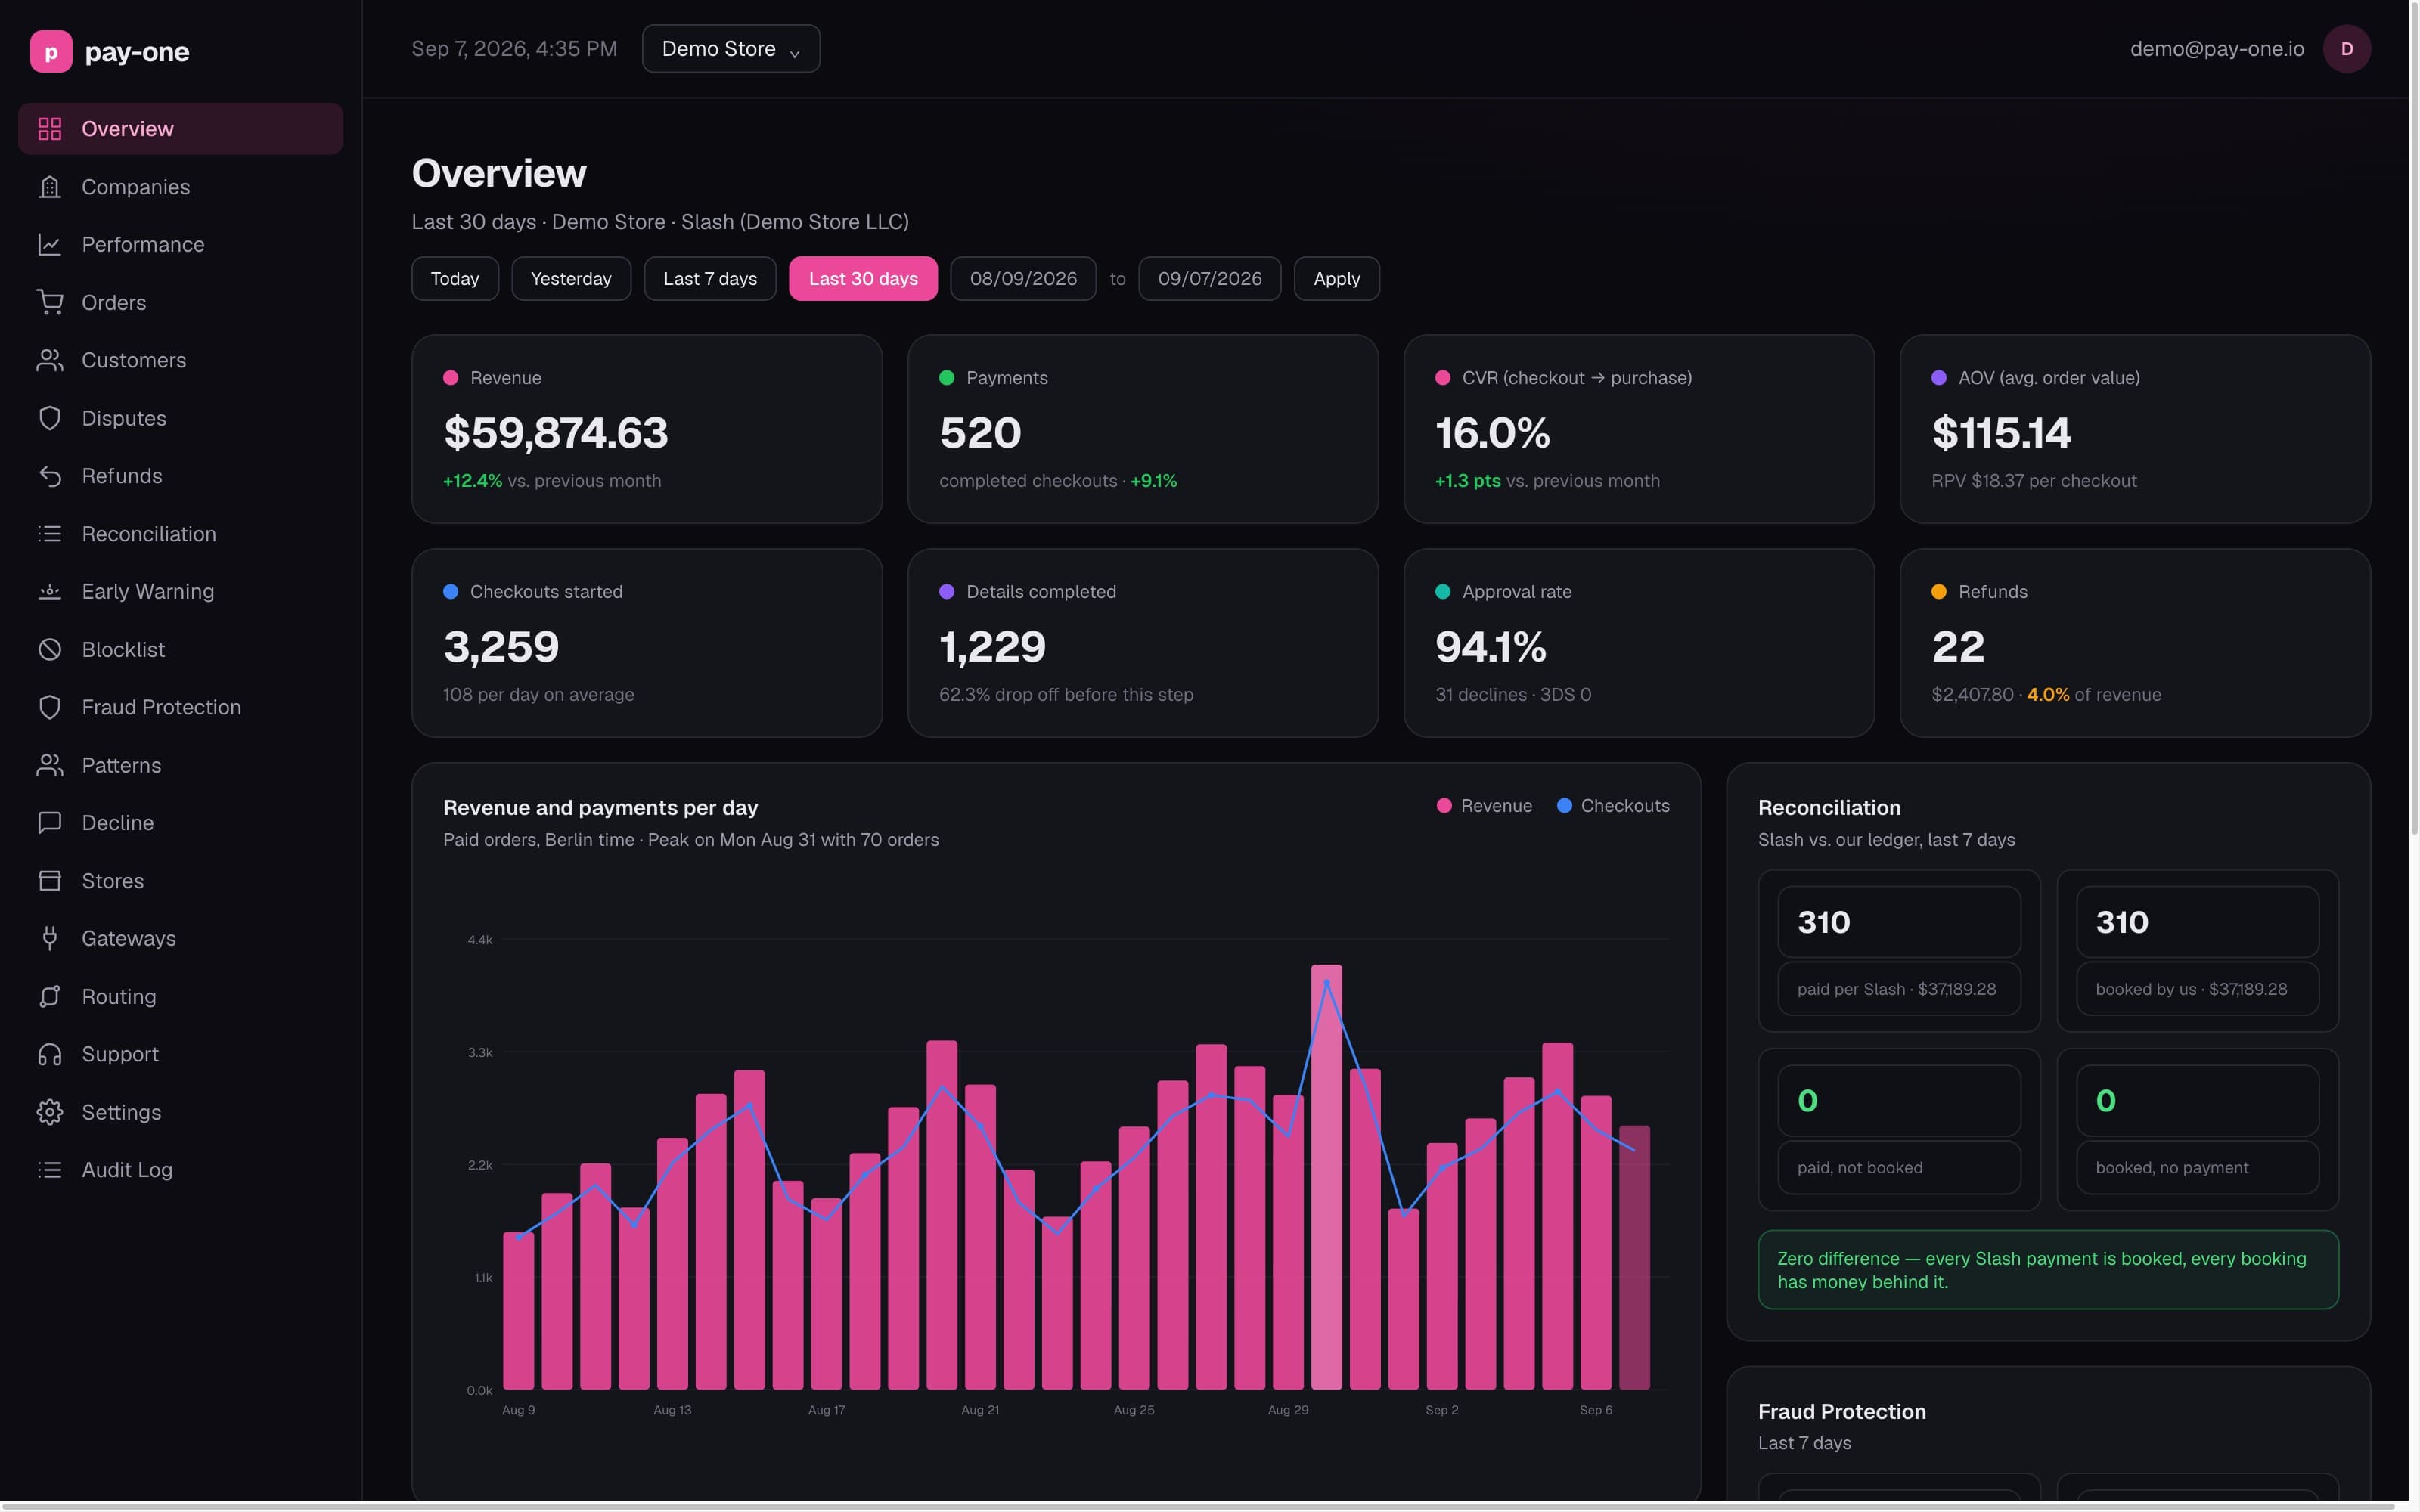Viewport: 2420px width, 1512px height.
Task: Click the Patterns people icon
Action: 50,765
